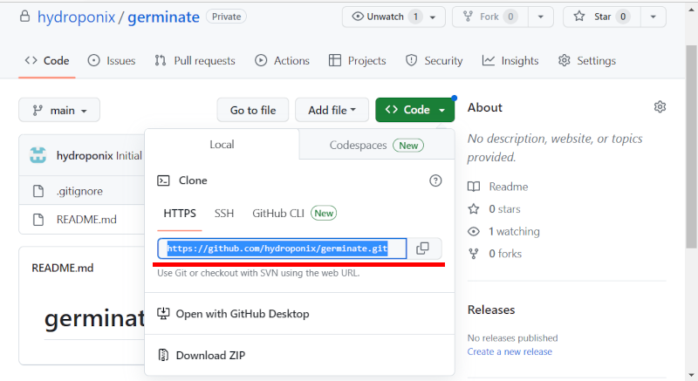This screenshot has width=698, height=381.
Task: Copy the clone URL with the copy icon
Action: 422,248
